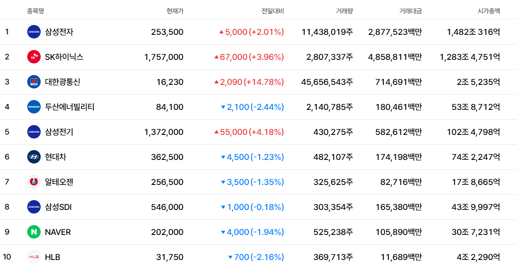Open the 대한광통신 stock name link
The image size is (517, 268).
tap(63, 82)
